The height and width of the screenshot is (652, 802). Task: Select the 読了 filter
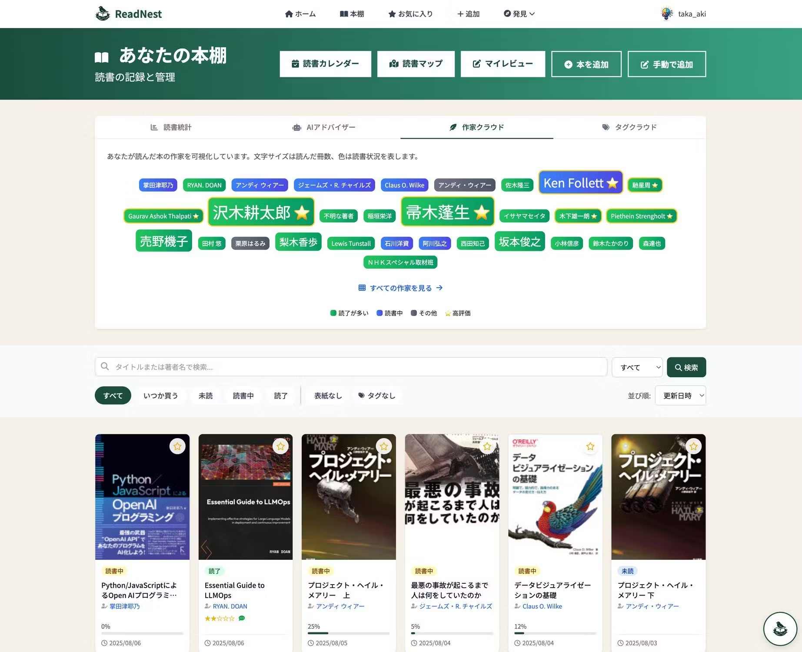pos(281,396)
